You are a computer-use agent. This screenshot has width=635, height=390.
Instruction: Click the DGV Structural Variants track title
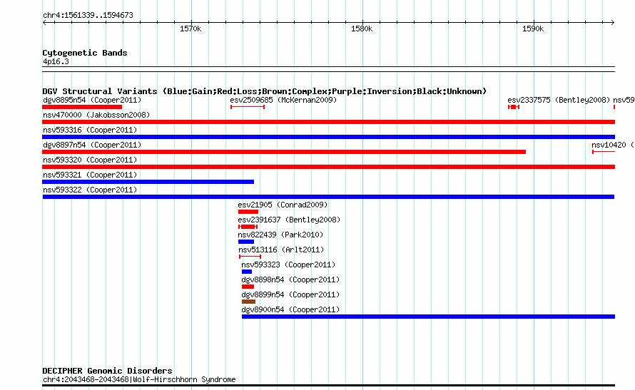tap(265, 91)
